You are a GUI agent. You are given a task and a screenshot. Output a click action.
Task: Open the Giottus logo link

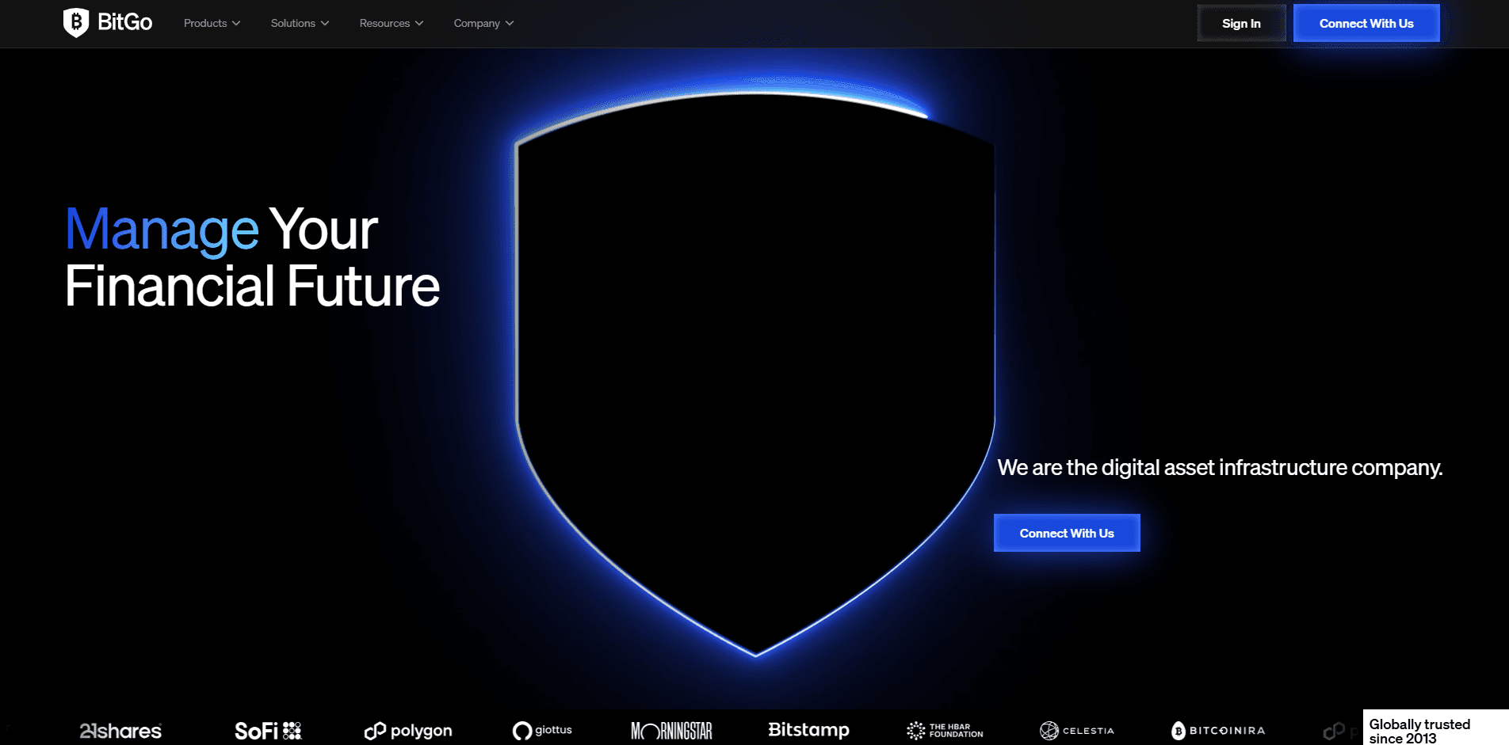pyautogui.click(x=543, y=730)
